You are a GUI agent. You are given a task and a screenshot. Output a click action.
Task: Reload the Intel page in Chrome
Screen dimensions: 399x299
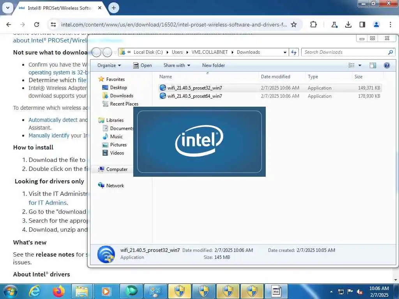[x=37, y=25]
